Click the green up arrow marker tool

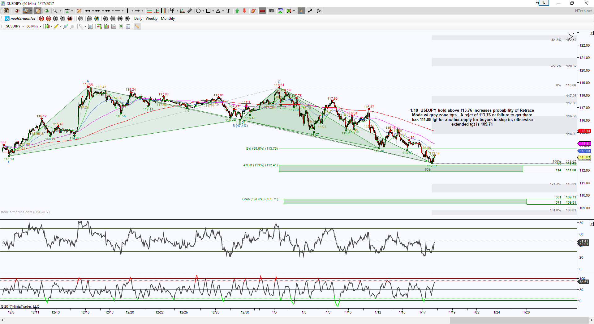click(x=237, y=11)
